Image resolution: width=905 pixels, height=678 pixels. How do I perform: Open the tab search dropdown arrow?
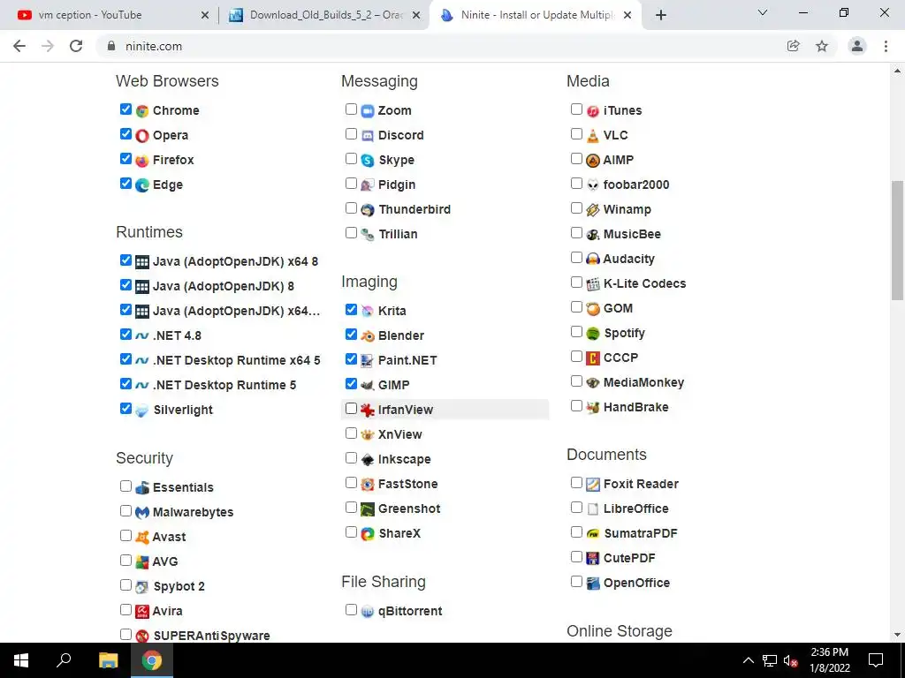[x=763, y=12]
